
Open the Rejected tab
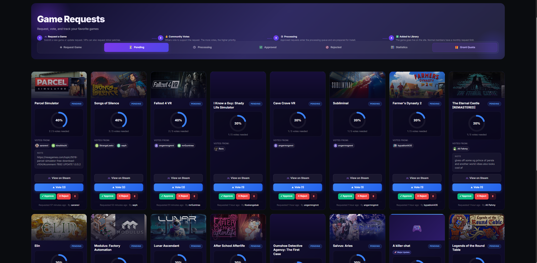333,47
